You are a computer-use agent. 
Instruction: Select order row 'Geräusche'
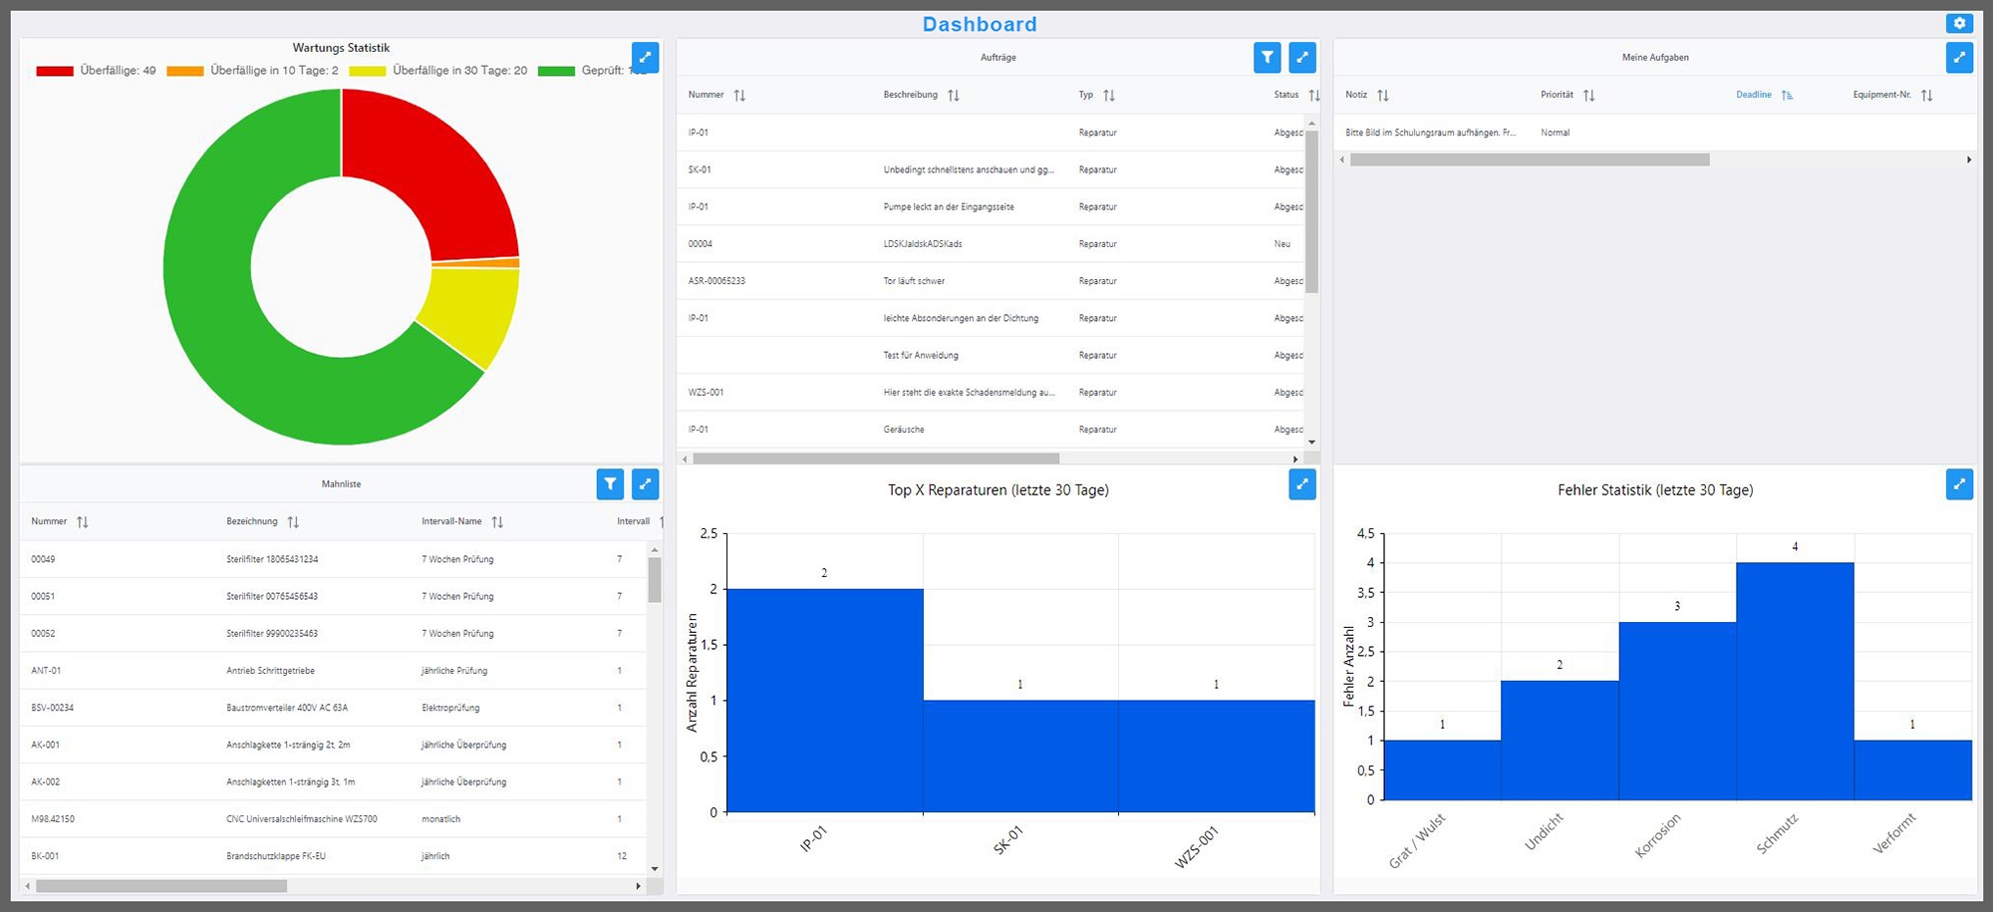(991, 430)
